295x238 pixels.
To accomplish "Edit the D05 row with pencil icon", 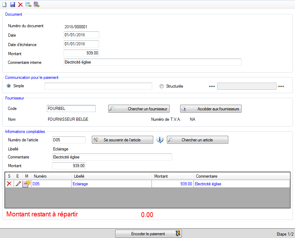I will coord(18,184).
